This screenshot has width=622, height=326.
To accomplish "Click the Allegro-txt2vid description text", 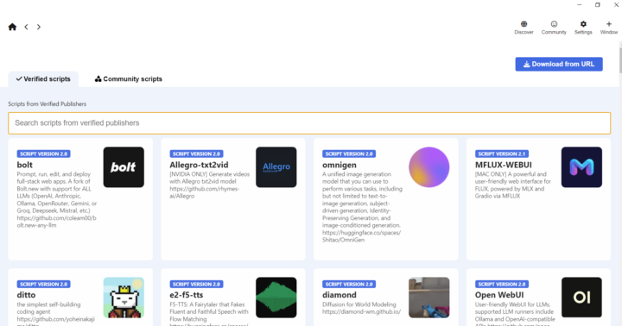I will point(209,185).
